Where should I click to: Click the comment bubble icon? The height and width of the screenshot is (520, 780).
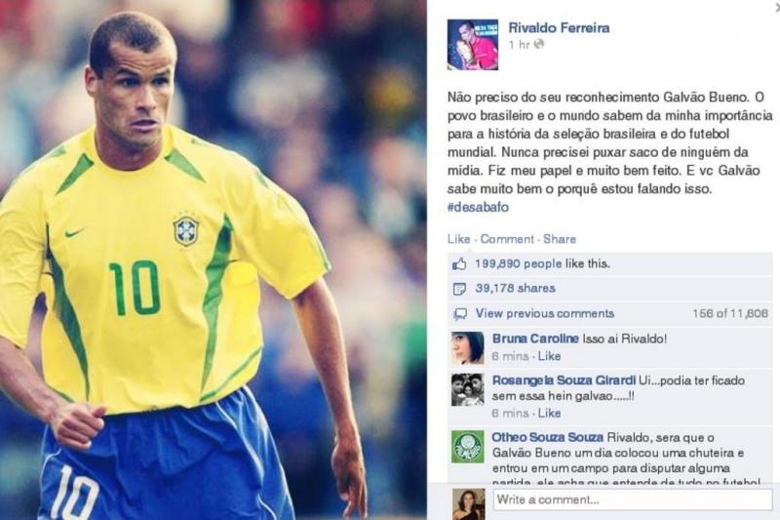(x=460, y=314)
